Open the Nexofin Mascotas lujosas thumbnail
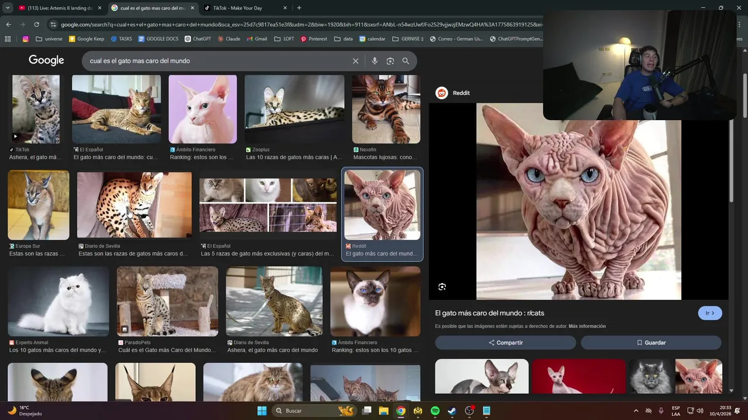 [386, 109]
